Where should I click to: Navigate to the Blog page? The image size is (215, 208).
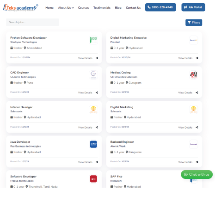[118, 7]
